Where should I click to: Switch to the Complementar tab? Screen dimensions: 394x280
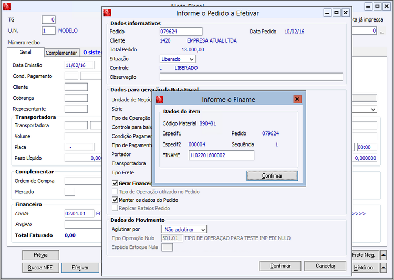61,53
